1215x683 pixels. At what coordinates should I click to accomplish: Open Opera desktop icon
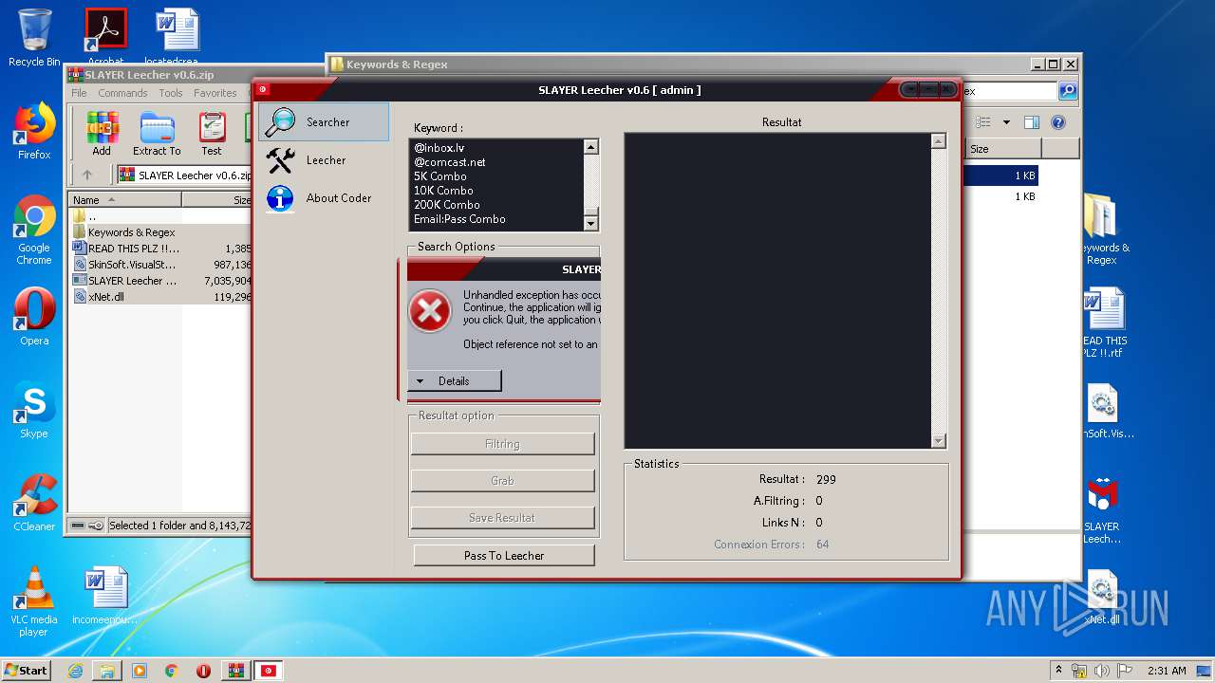click(x=34, y=318)
